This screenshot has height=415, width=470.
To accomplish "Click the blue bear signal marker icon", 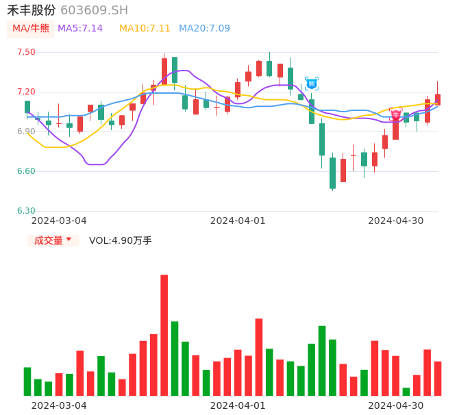I will (312, 84).
